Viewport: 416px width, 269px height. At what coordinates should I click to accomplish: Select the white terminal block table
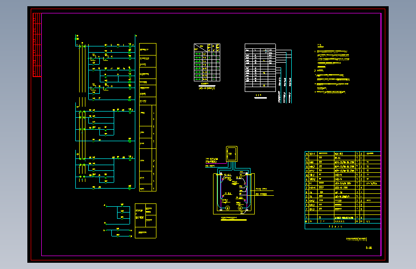point(260,68)
